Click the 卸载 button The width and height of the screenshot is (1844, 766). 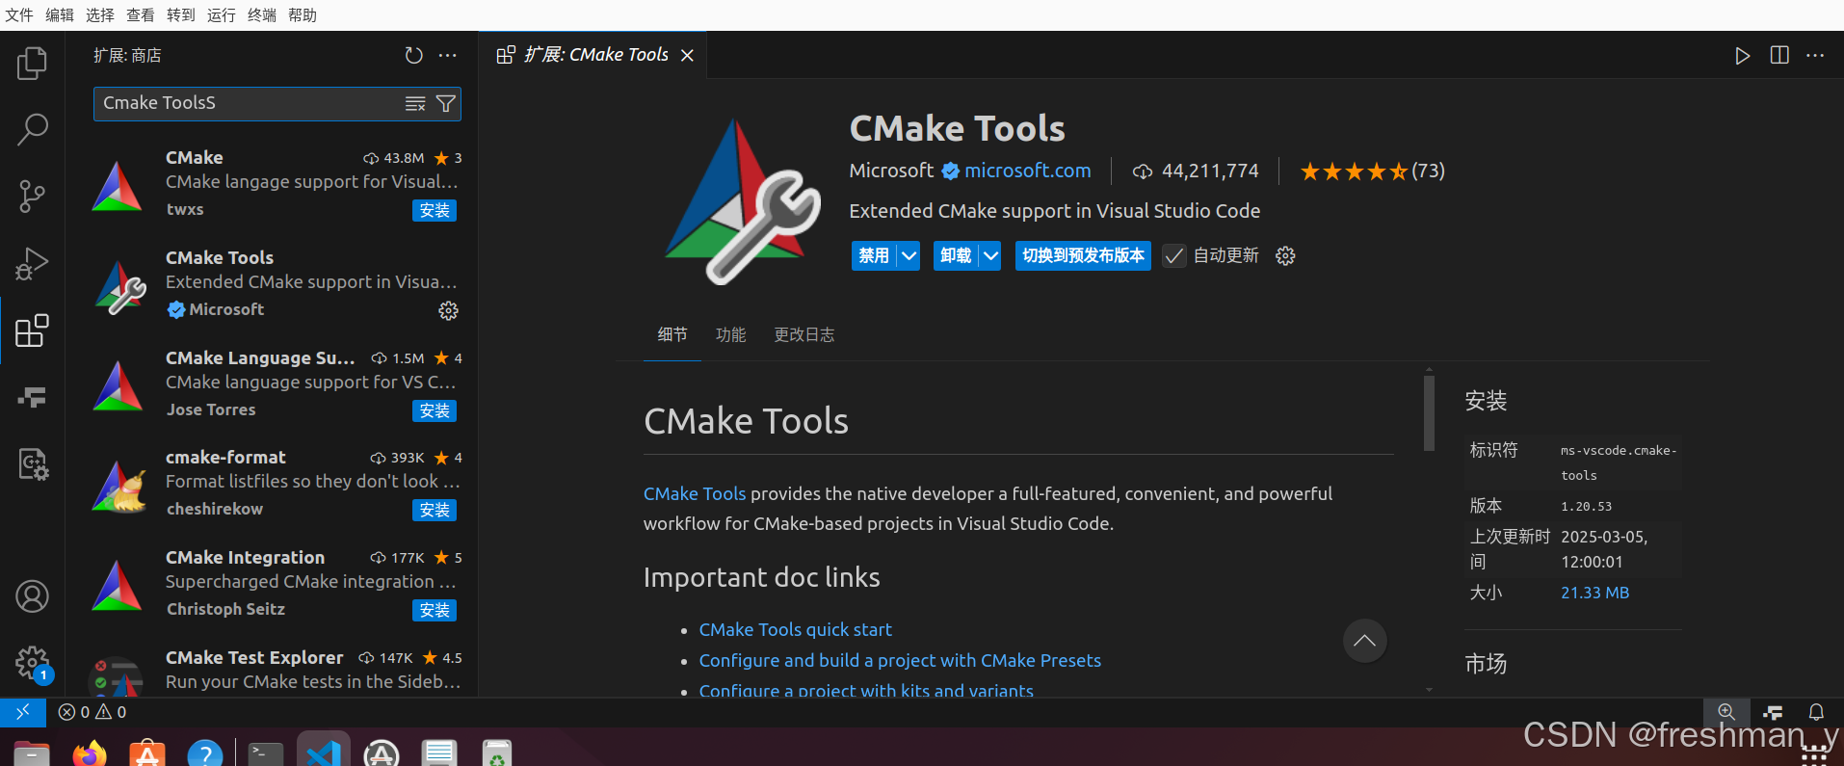956,255
